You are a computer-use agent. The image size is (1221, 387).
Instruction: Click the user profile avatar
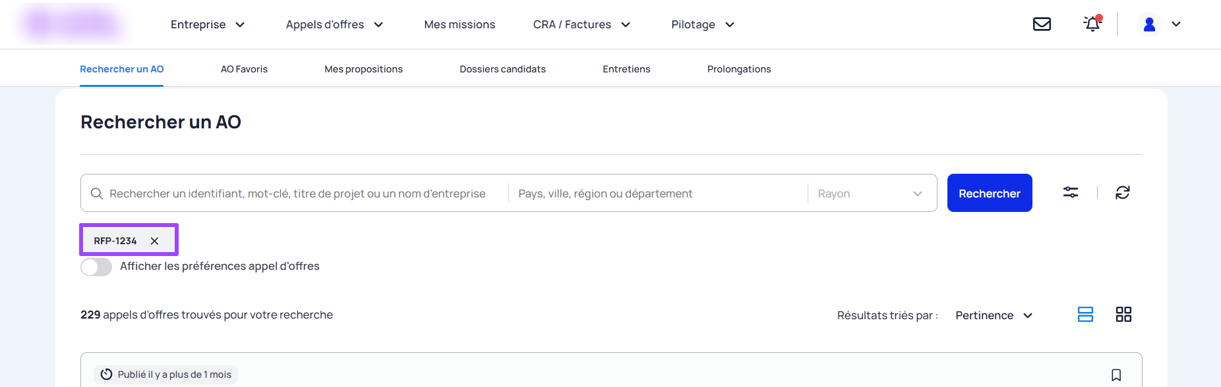pos(1149,24)
